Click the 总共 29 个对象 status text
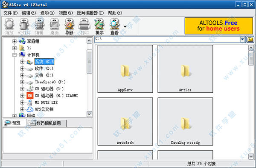 [x=201, y=164]
